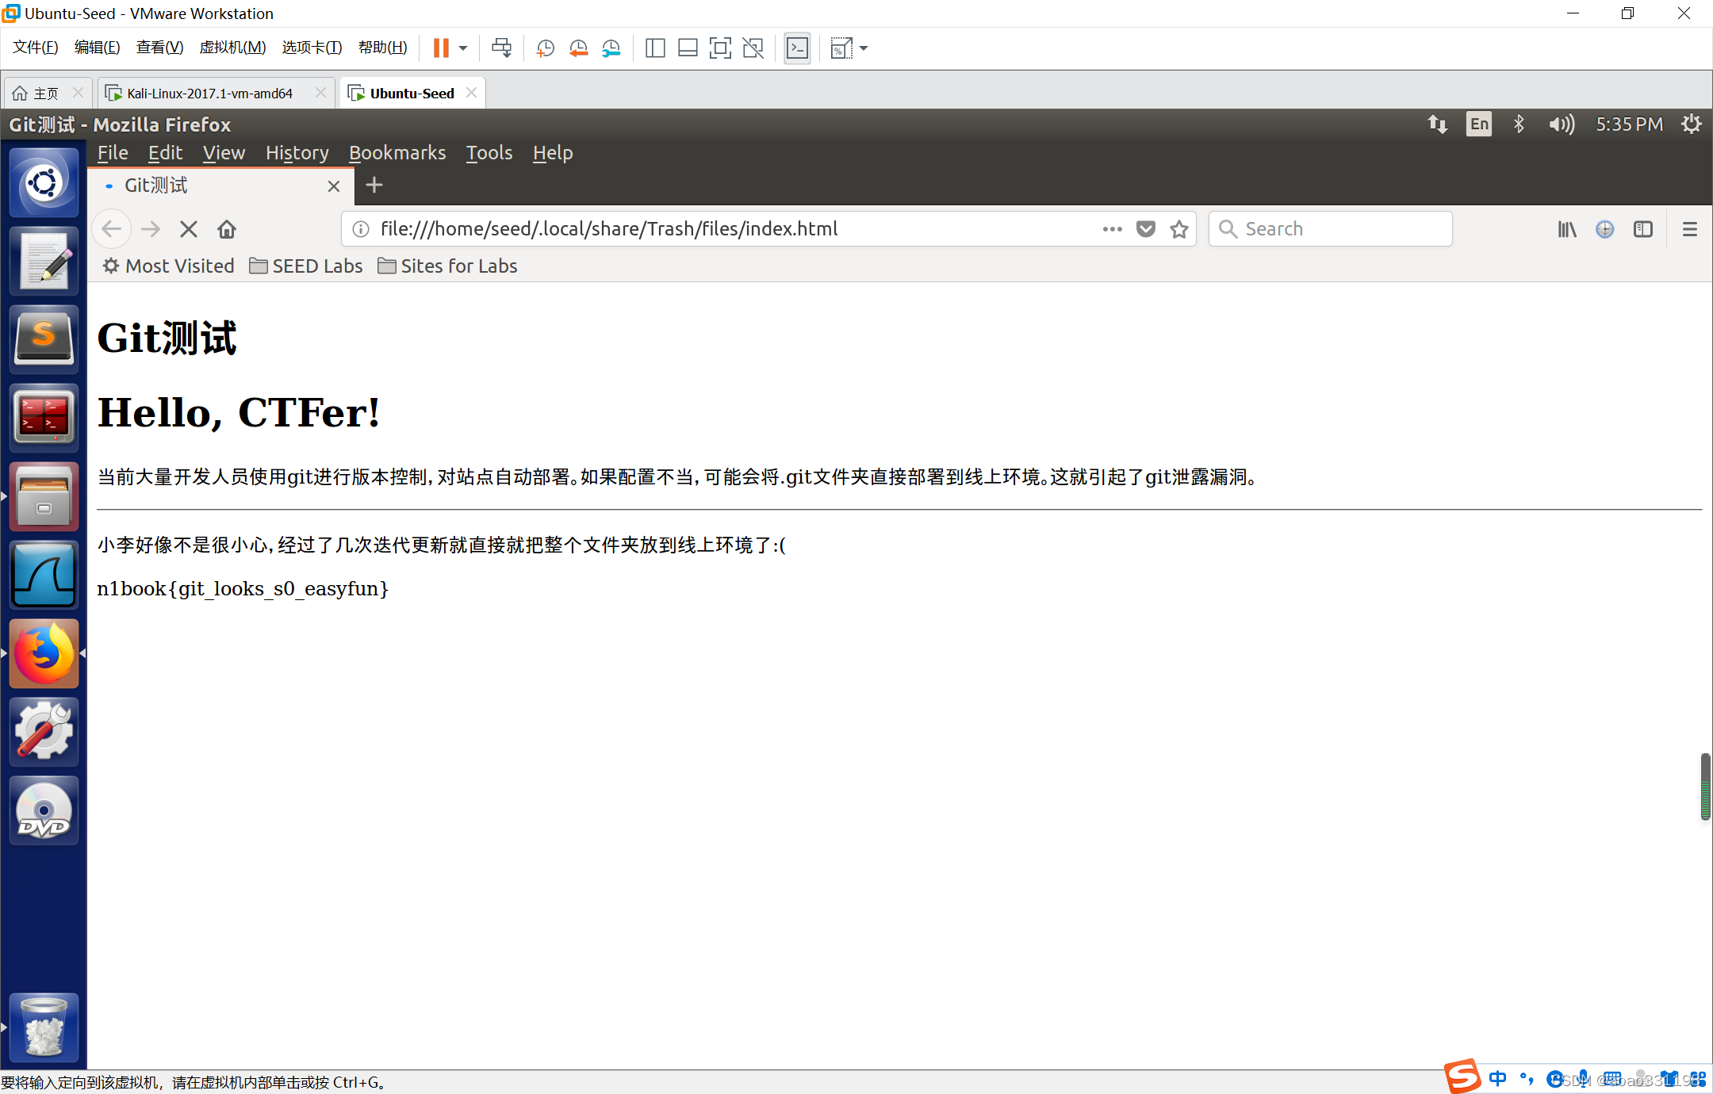The height and width of the screenshot is (1094, 1713).
Task: Click Firefox home button
Action: click(227, 229)
